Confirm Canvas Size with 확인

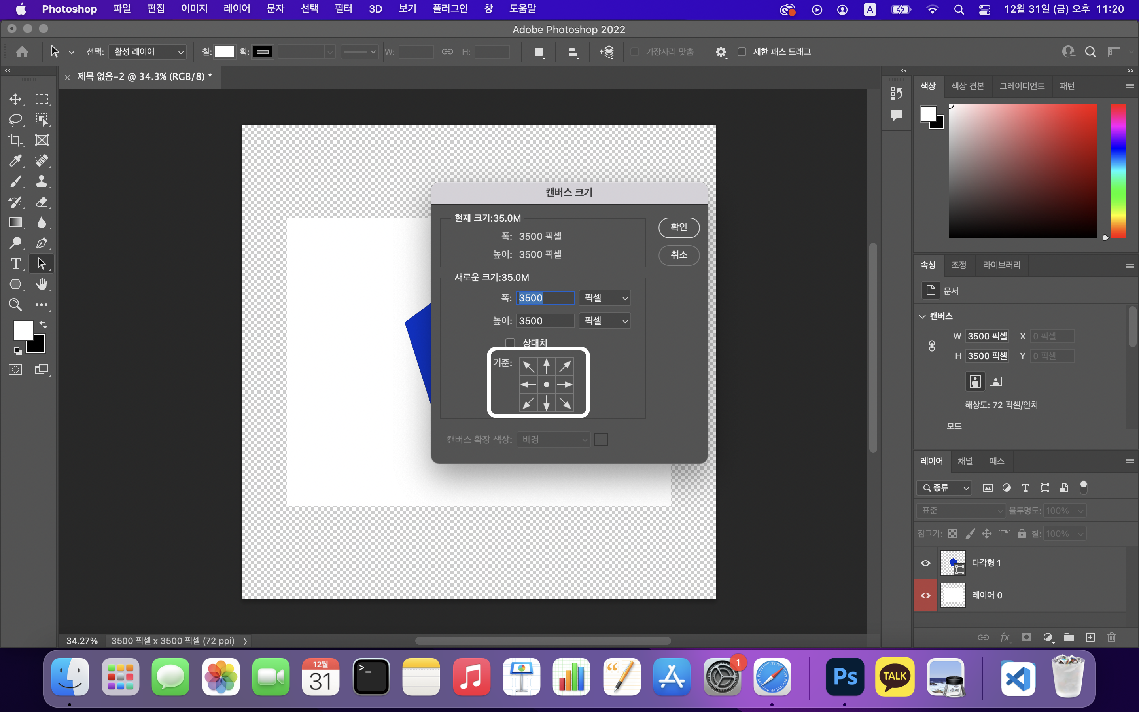tap(679, 227)
